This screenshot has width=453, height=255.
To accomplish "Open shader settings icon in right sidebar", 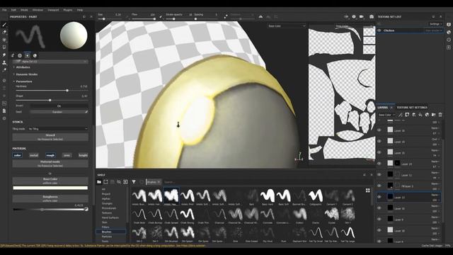I will [449, 32].
